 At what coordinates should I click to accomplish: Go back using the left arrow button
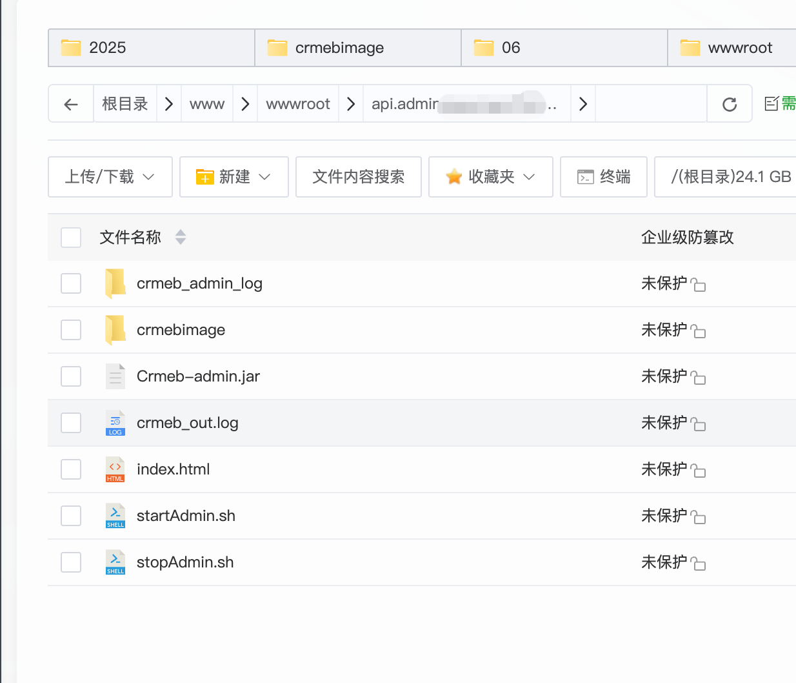point(71,104)
